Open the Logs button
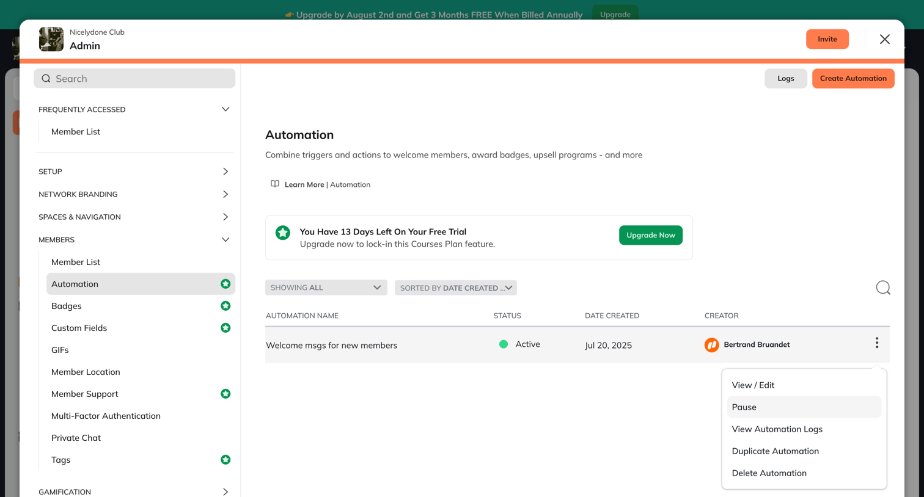 tap(785, 78)
